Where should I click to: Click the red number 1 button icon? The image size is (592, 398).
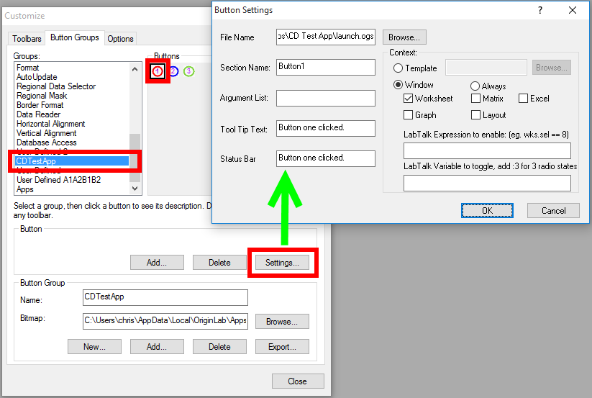tap(158, 71)
